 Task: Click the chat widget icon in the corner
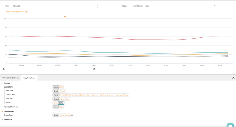(x=230, y=125)
